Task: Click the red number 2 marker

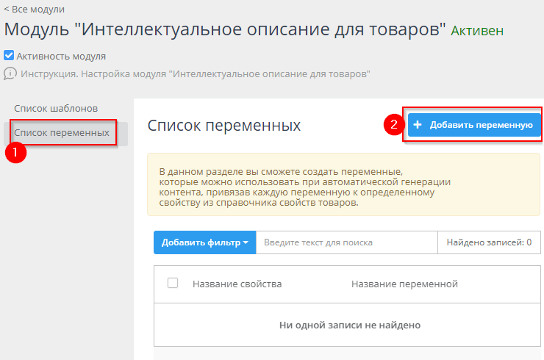Action: (394, 125)
